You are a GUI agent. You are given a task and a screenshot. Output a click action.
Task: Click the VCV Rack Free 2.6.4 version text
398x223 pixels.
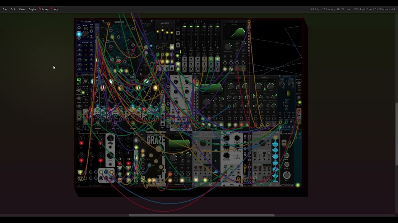point(374,9)
